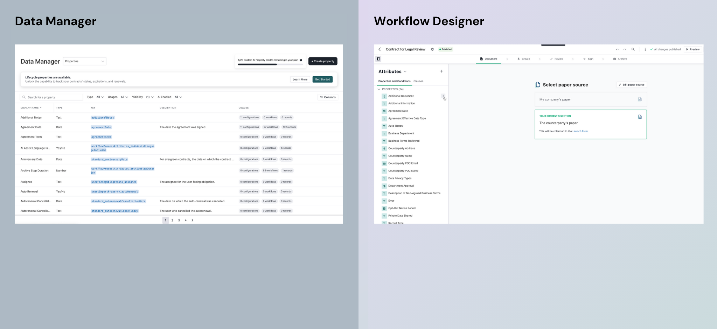Click the undo arrow icon
Viewport: 717px width, 329px height.
pyautogui.click(x=617, y=49)
